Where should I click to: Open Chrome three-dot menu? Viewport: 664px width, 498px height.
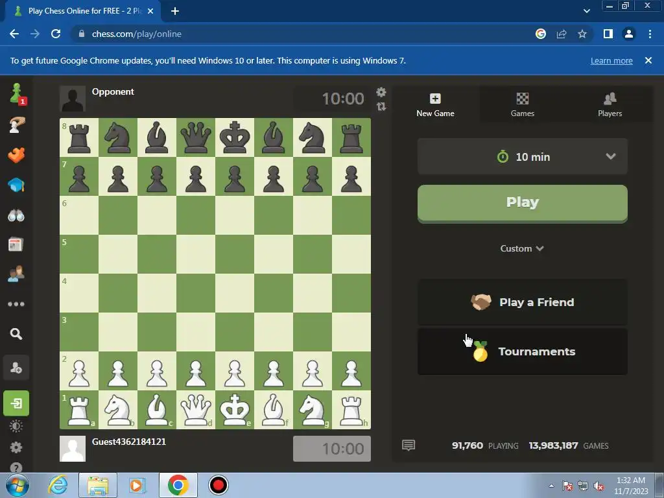pos(650,34)
